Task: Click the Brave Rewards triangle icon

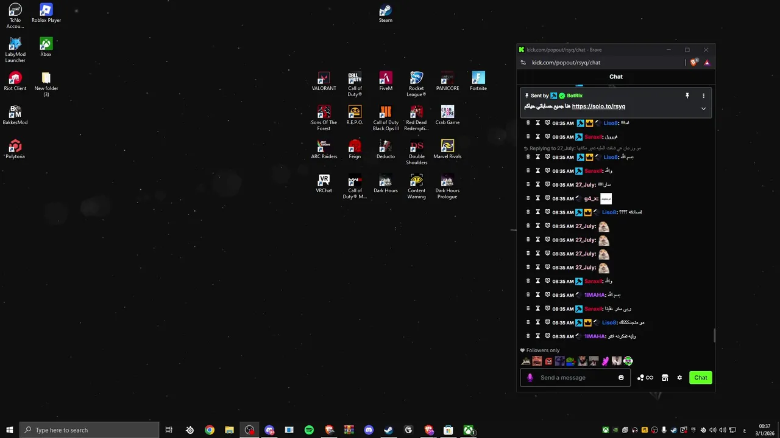Action: [x=707, y=62]
